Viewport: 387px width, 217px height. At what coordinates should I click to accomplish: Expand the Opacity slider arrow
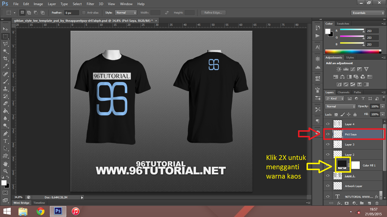tap(383, 107)
